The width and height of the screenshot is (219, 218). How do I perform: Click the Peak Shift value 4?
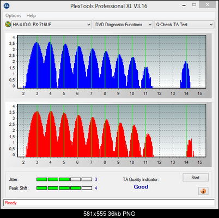96,188
